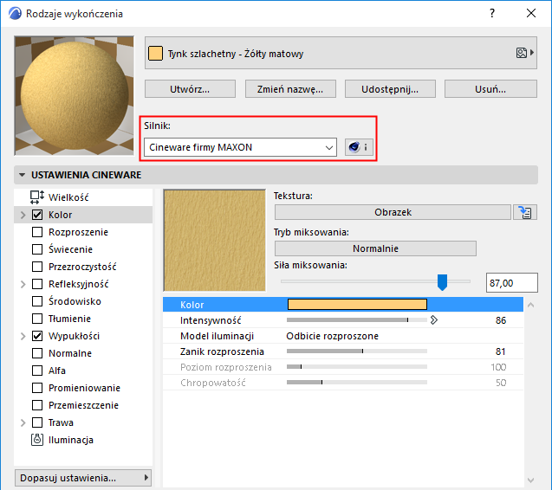This screenshot has height=490, width=552.
Task: Open Tryb miksowania Normalnie dropdown
Action: point(375,248)
